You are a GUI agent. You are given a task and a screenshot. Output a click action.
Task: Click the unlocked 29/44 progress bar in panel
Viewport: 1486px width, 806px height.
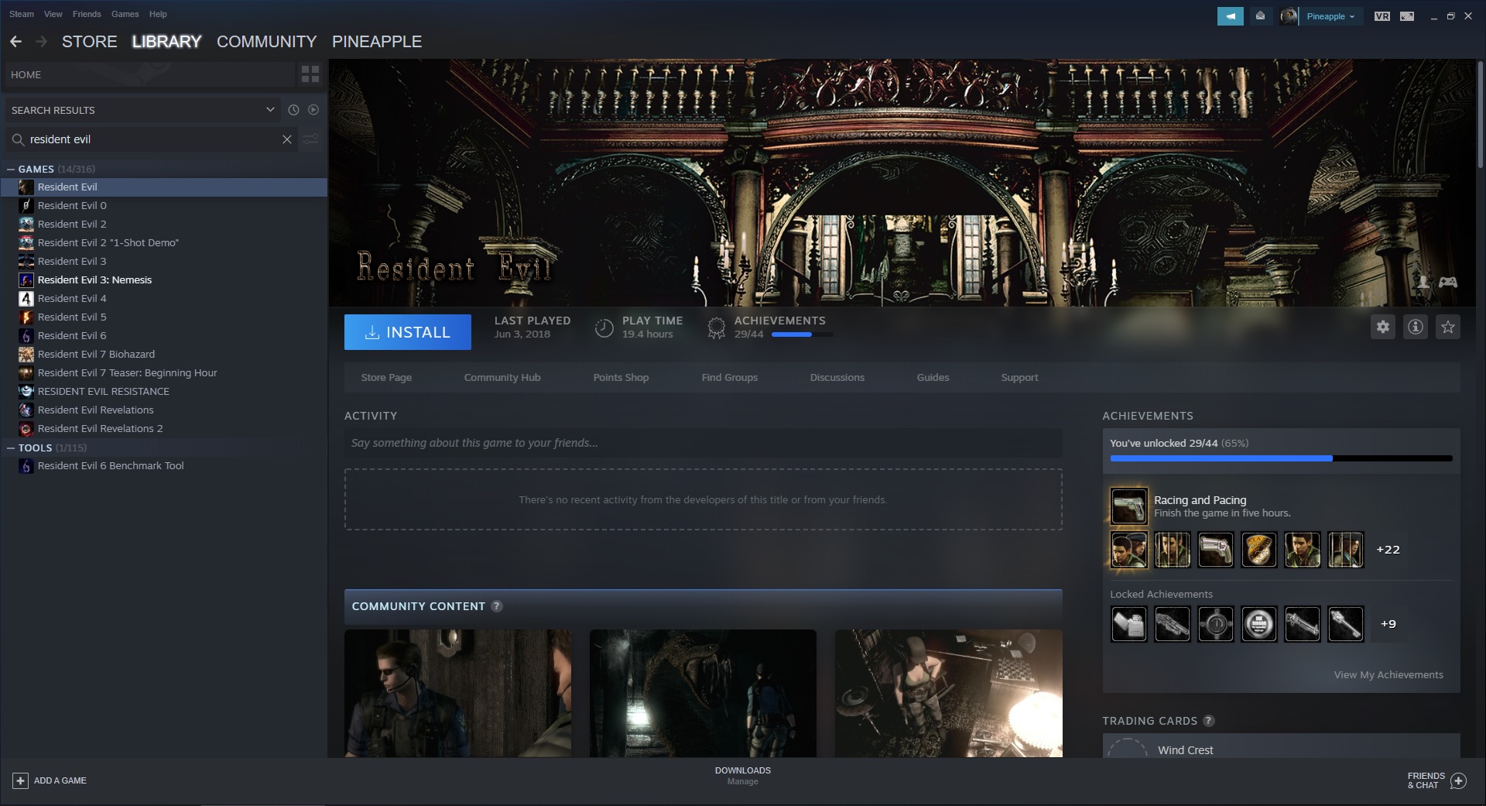[1281, 458]
